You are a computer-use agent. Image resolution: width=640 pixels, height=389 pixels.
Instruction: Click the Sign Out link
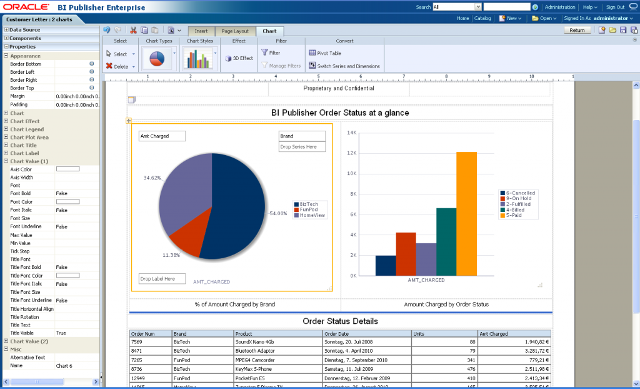coord(615,7)
